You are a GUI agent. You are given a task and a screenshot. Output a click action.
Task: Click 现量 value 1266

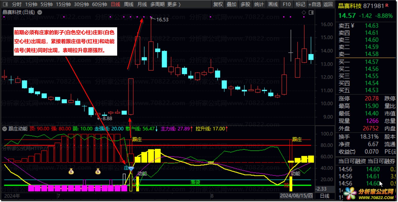click(x=373, y=121)
